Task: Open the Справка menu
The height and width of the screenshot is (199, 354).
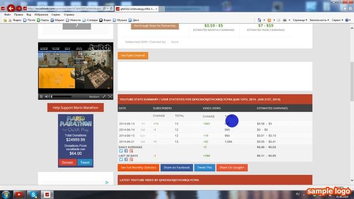Action: 69,14
